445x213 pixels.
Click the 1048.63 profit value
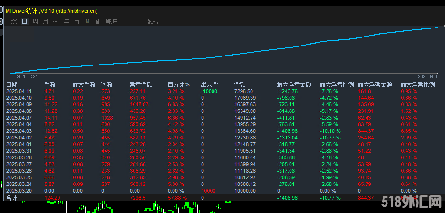[x=139, y=104]
